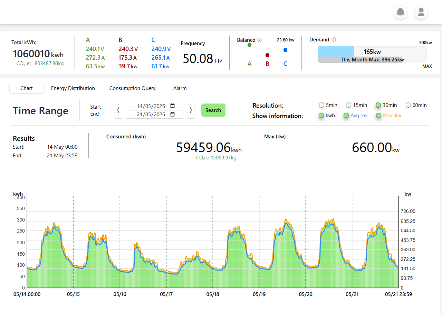The width and height of the screenshot is (442, 314).
Task: Click the green Search button
Action: [213, 110]
